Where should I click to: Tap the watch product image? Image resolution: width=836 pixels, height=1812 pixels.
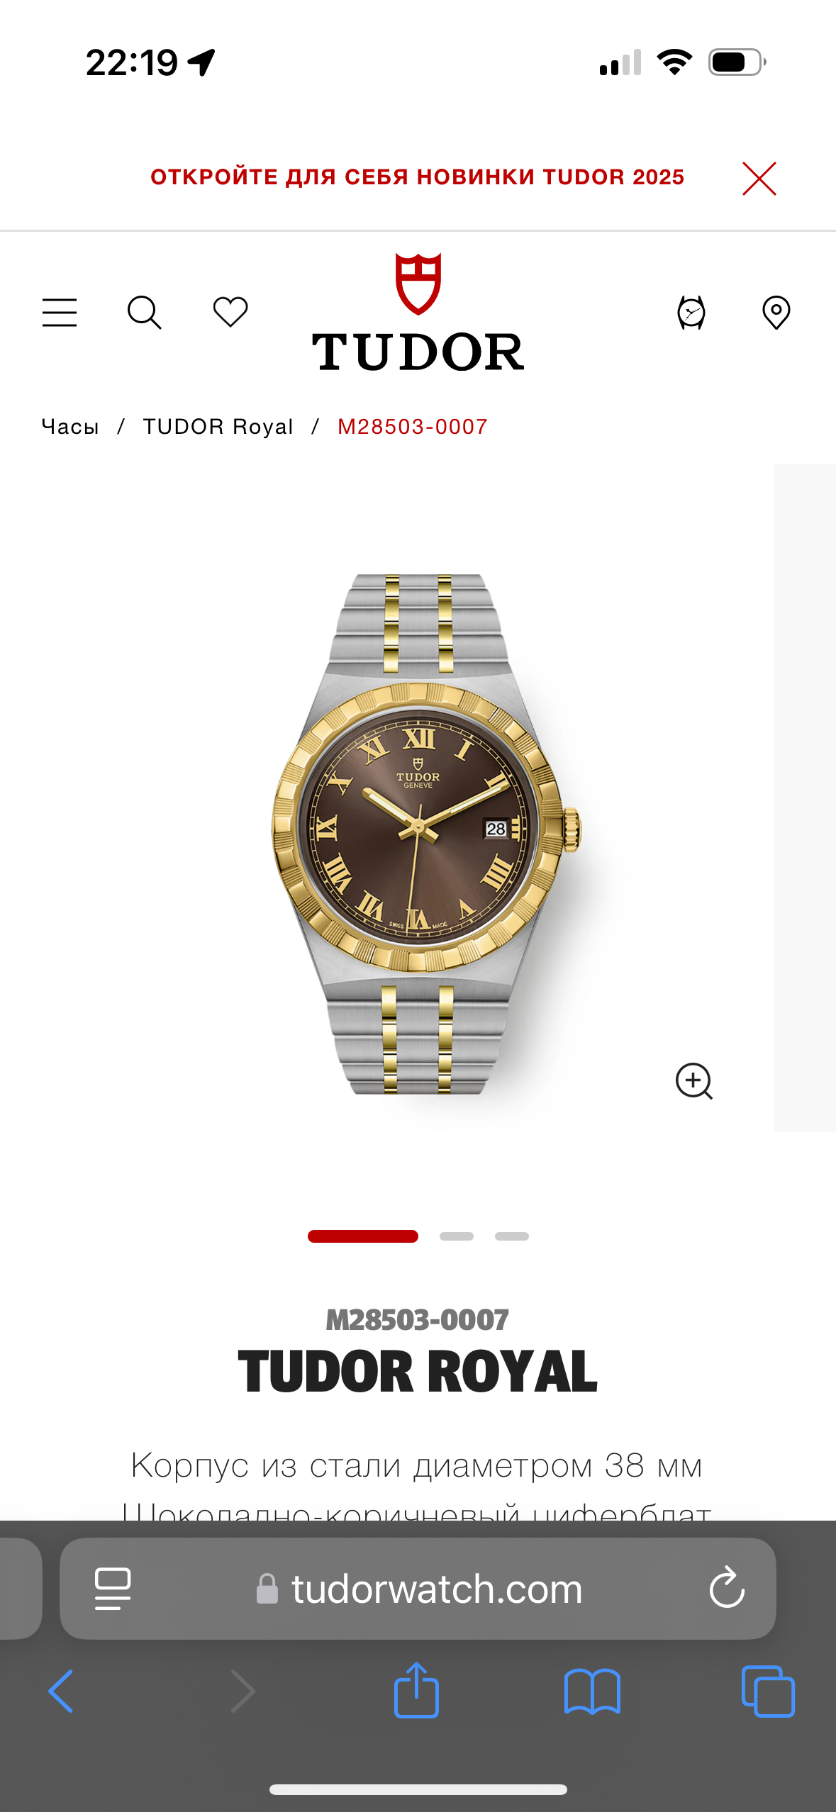tap(425, 834)
